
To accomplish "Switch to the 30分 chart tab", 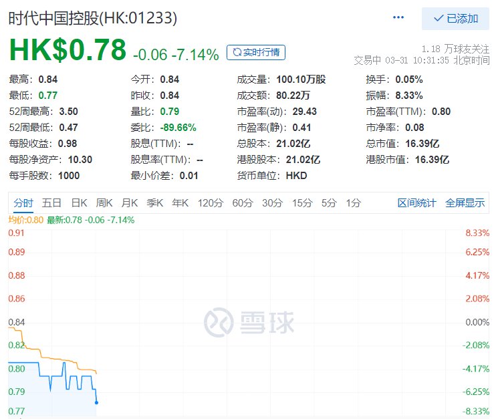I will [x=272, y=202].
